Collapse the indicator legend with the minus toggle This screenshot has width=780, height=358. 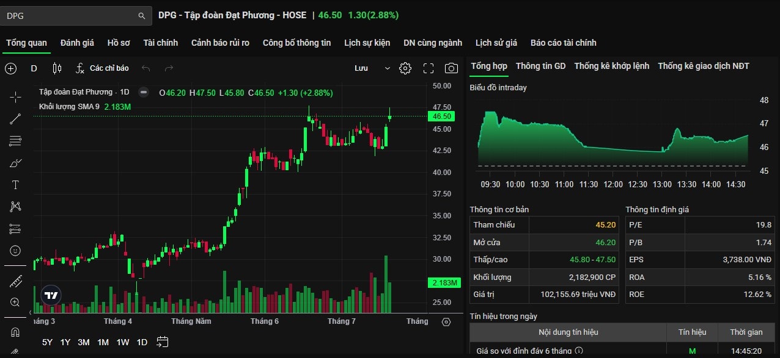point(144,92)
